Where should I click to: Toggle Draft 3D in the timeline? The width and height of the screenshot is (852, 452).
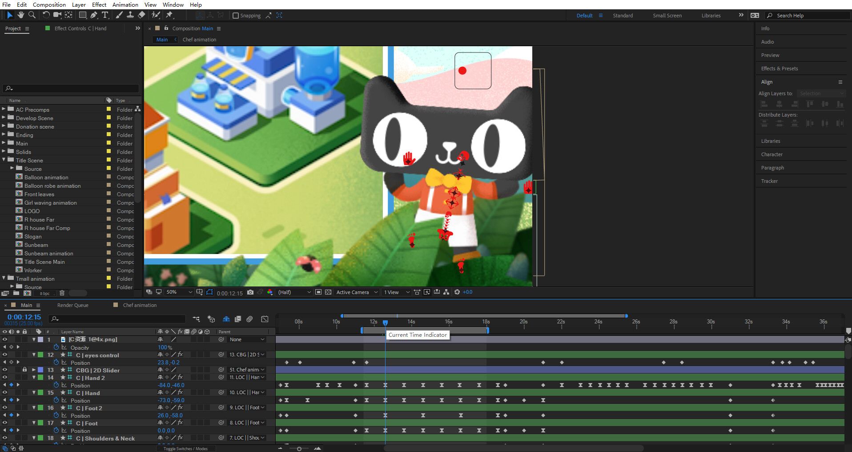(x=211, y=319)
